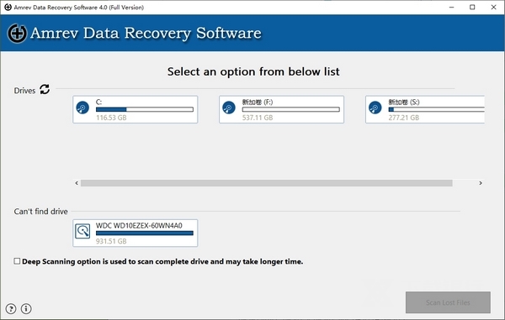Select the 277.21 GB size text
This screenshot has height=320, width=505.
[403, 118]
